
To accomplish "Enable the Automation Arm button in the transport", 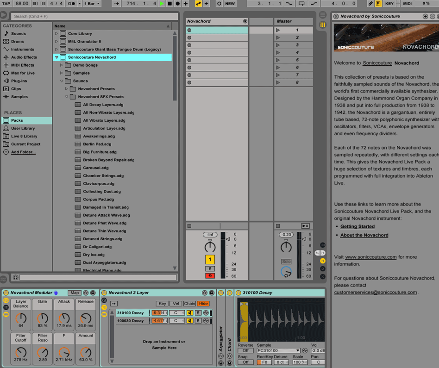I will tap(199, 4).
